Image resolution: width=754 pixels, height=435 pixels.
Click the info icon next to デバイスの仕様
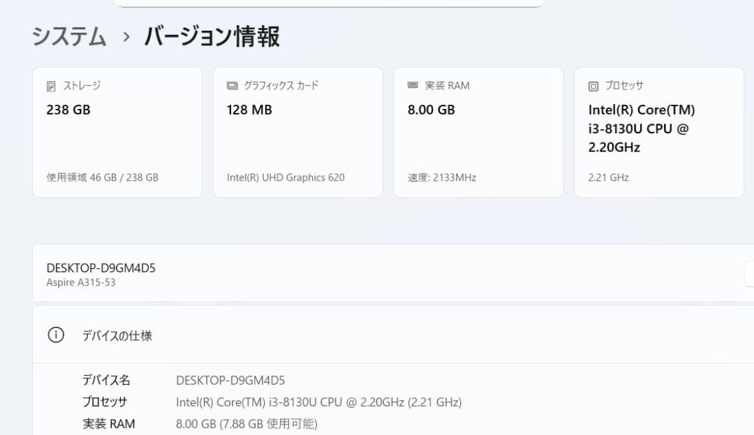click(56, 334)
